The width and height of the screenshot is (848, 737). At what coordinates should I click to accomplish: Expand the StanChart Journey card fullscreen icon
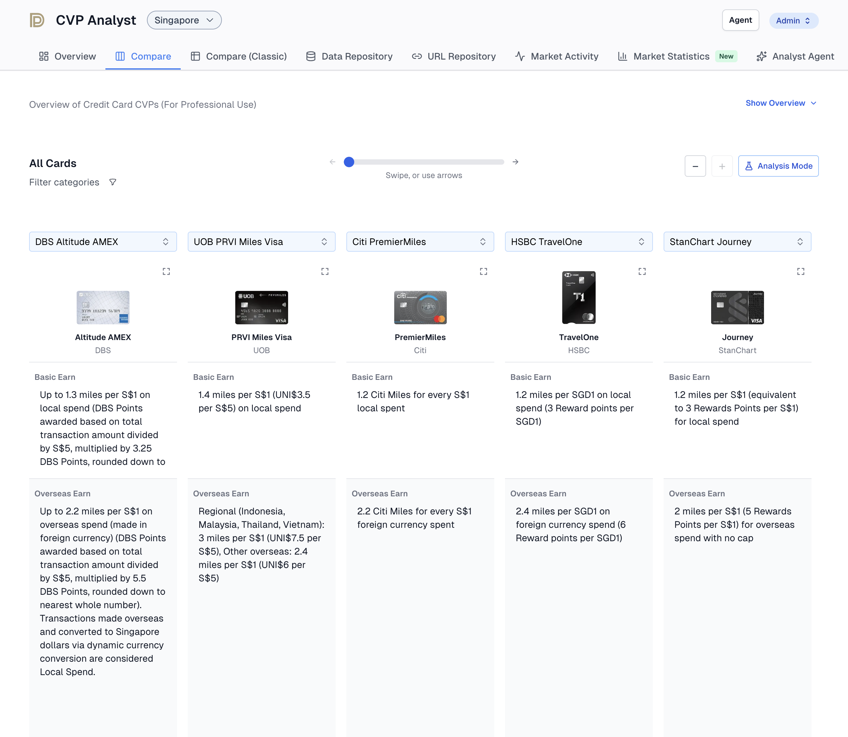pos(801,271)
